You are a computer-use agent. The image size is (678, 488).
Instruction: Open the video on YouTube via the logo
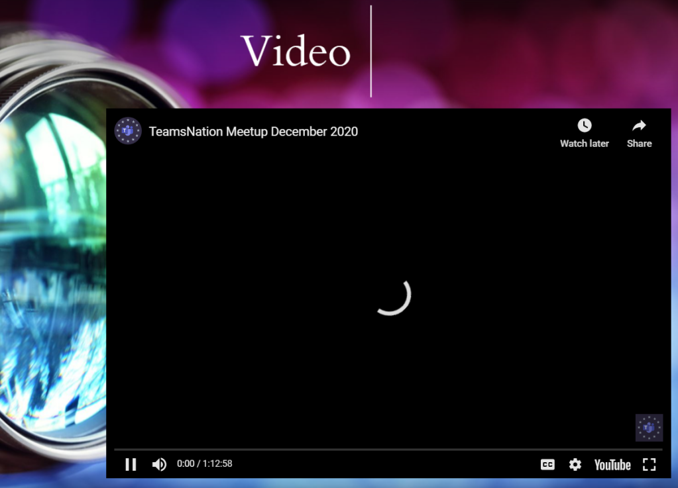tap(612, 465)
